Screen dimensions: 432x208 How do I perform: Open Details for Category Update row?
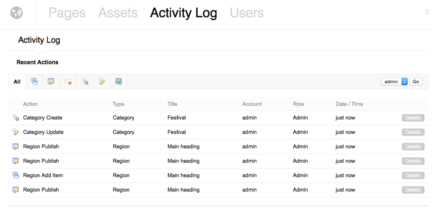tap(413, 132)
